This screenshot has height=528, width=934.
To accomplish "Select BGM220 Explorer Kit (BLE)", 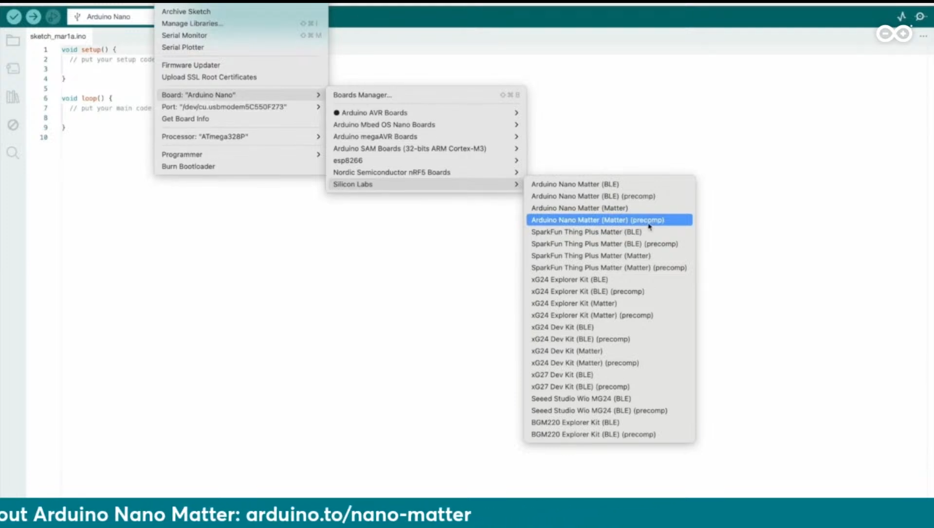I will click(609, 422).
